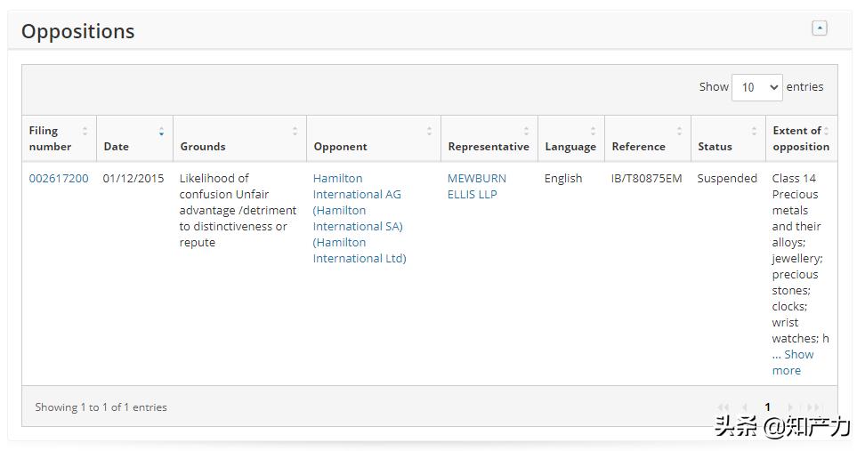Viewport: 865px width, 451px height.
Task: Sort by Status column
Action: (x=727, y=139)
